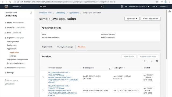Click the Revision location column header

coord(55,68)
